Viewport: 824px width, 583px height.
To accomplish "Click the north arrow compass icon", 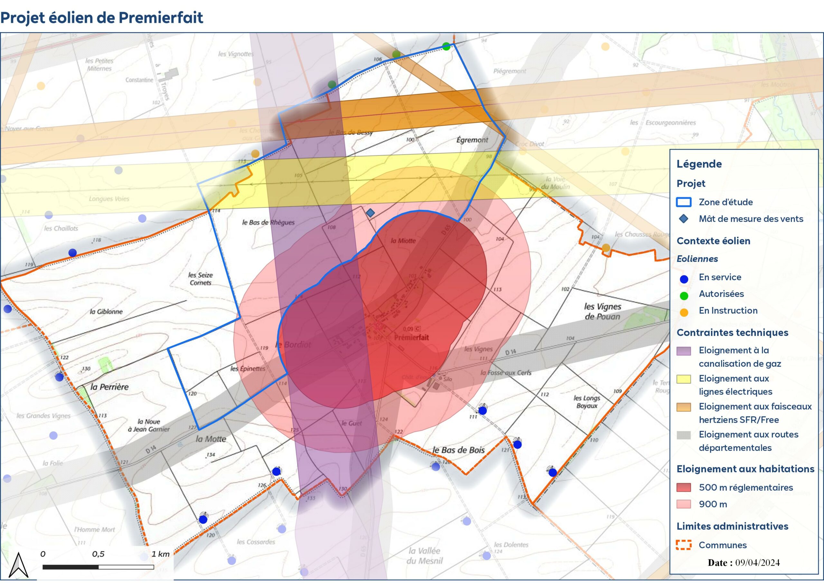I will point(18,565).
